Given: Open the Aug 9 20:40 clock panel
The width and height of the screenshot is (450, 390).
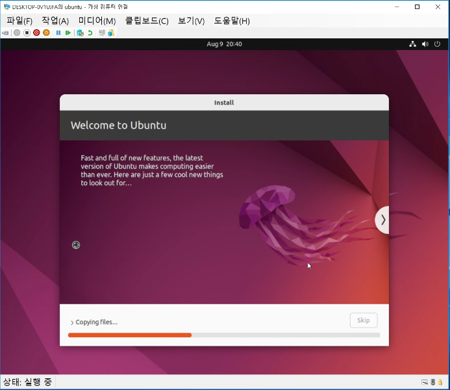Looking at the screenshot, I should (x=224, y=44).
